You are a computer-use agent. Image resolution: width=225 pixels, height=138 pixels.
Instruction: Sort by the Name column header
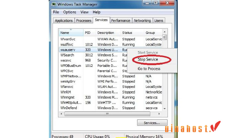click(71, 33)
